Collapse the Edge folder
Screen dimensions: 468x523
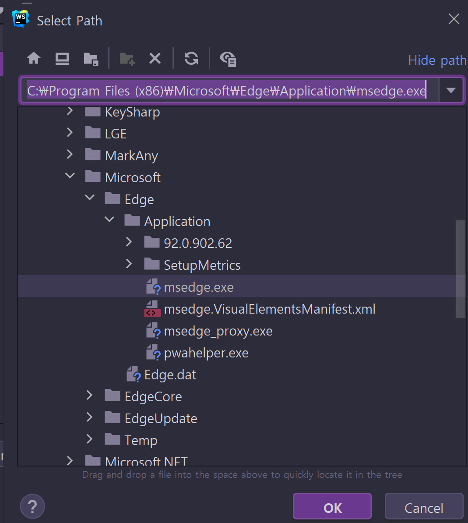(90, 198)
